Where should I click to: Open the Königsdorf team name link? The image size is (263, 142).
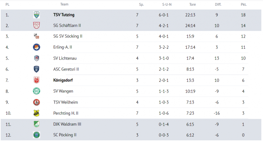point(63,80)
